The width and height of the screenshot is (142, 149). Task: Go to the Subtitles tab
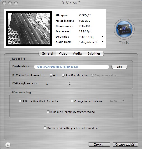94,53
